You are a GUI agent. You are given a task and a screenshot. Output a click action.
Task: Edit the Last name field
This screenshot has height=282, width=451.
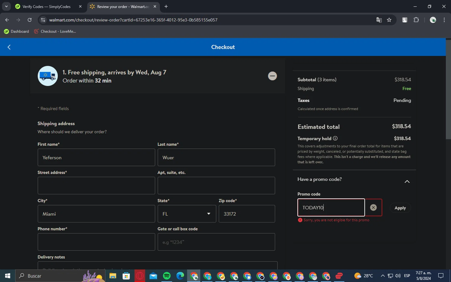[x=216, y=157]
